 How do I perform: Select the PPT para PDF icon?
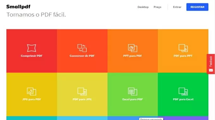132,48
